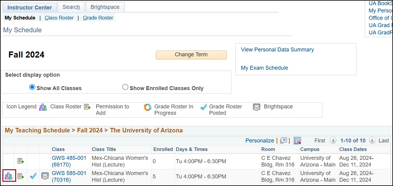Click the Personalize link

tap(260, 141)
